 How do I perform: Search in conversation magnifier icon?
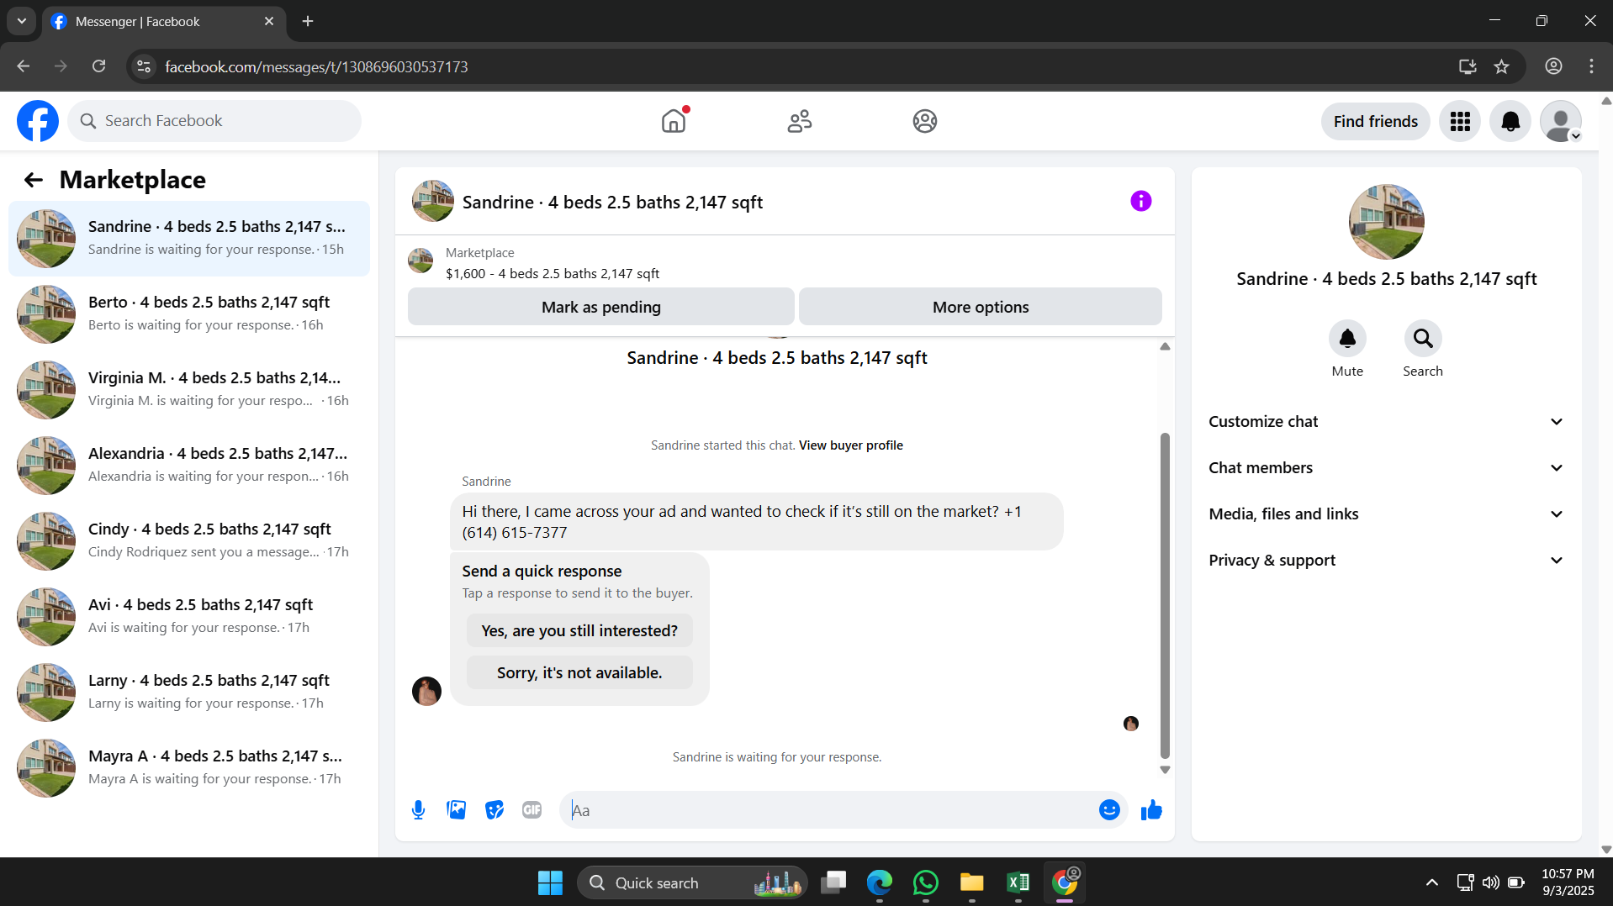[x=1423, y=338]
